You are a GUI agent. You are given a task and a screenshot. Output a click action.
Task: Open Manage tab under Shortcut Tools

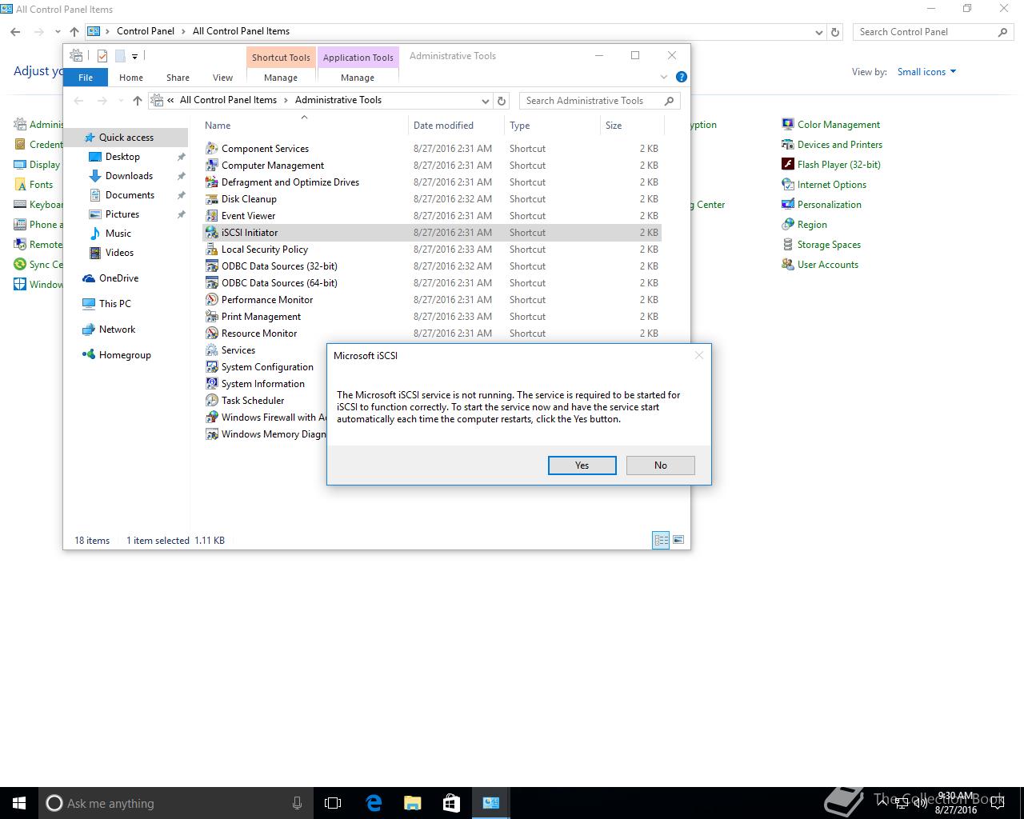(x=281, y=78)
